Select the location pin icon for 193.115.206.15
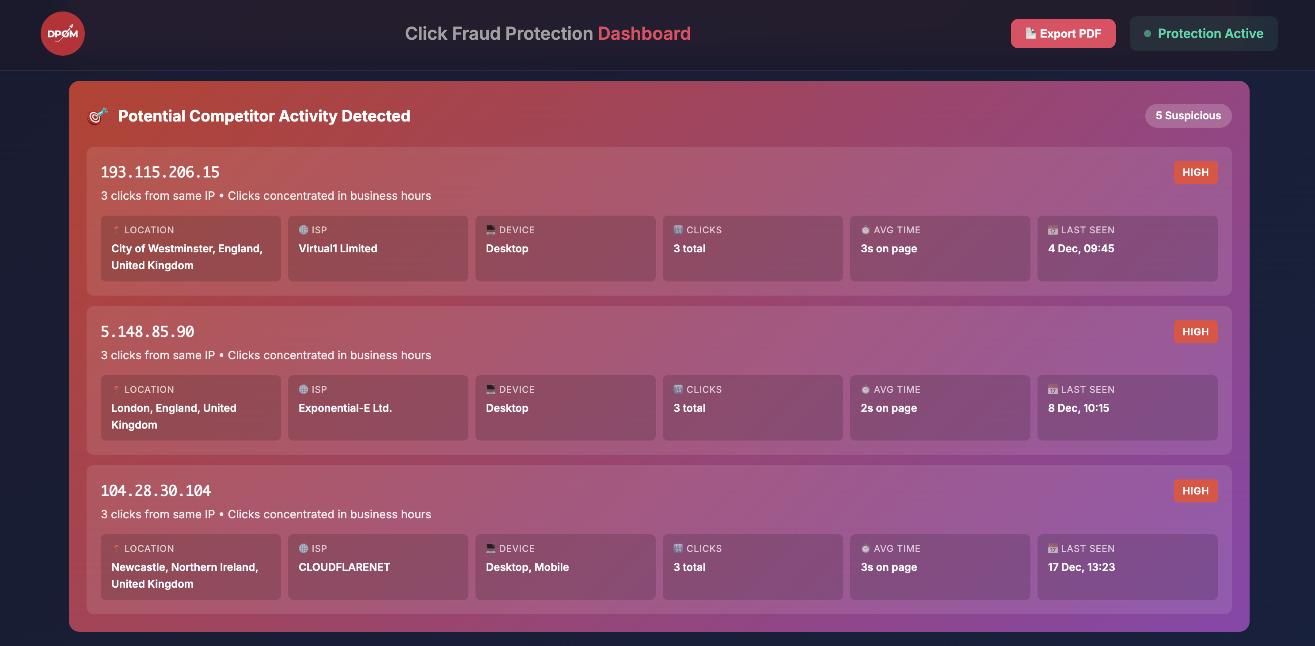Screen dimensions: 1315x646 [x=116, y=230]
